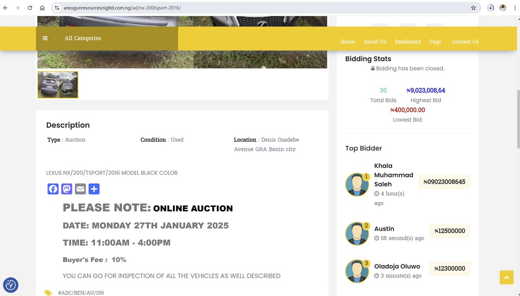520x296 pixels.
Task: Click the LEXUS NX/200/TSPORT/2016 description text
Action: [112, 173]
